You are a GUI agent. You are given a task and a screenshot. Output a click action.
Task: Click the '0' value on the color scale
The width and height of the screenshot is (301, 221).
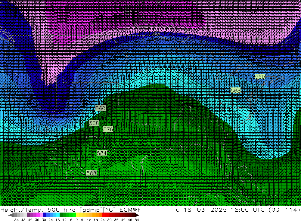tap(76, 220)
